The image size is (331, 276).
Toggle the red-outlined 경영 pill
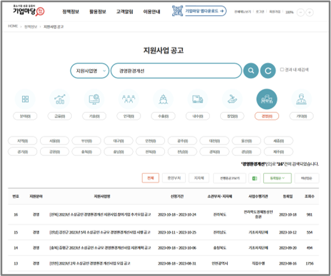(267, 116)
